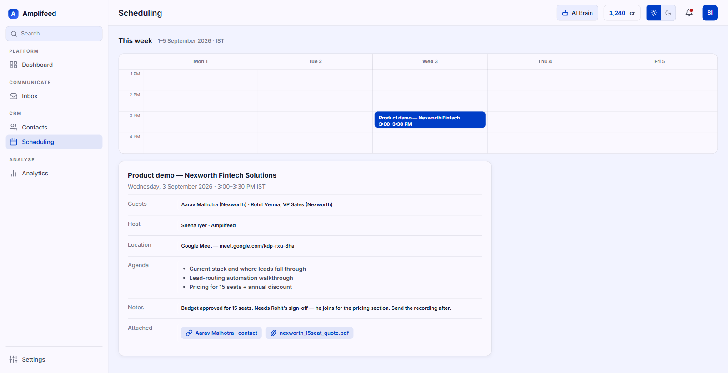728x373 pixels.
Task: Click the Wed 3 column header
Action: [430, 61]
